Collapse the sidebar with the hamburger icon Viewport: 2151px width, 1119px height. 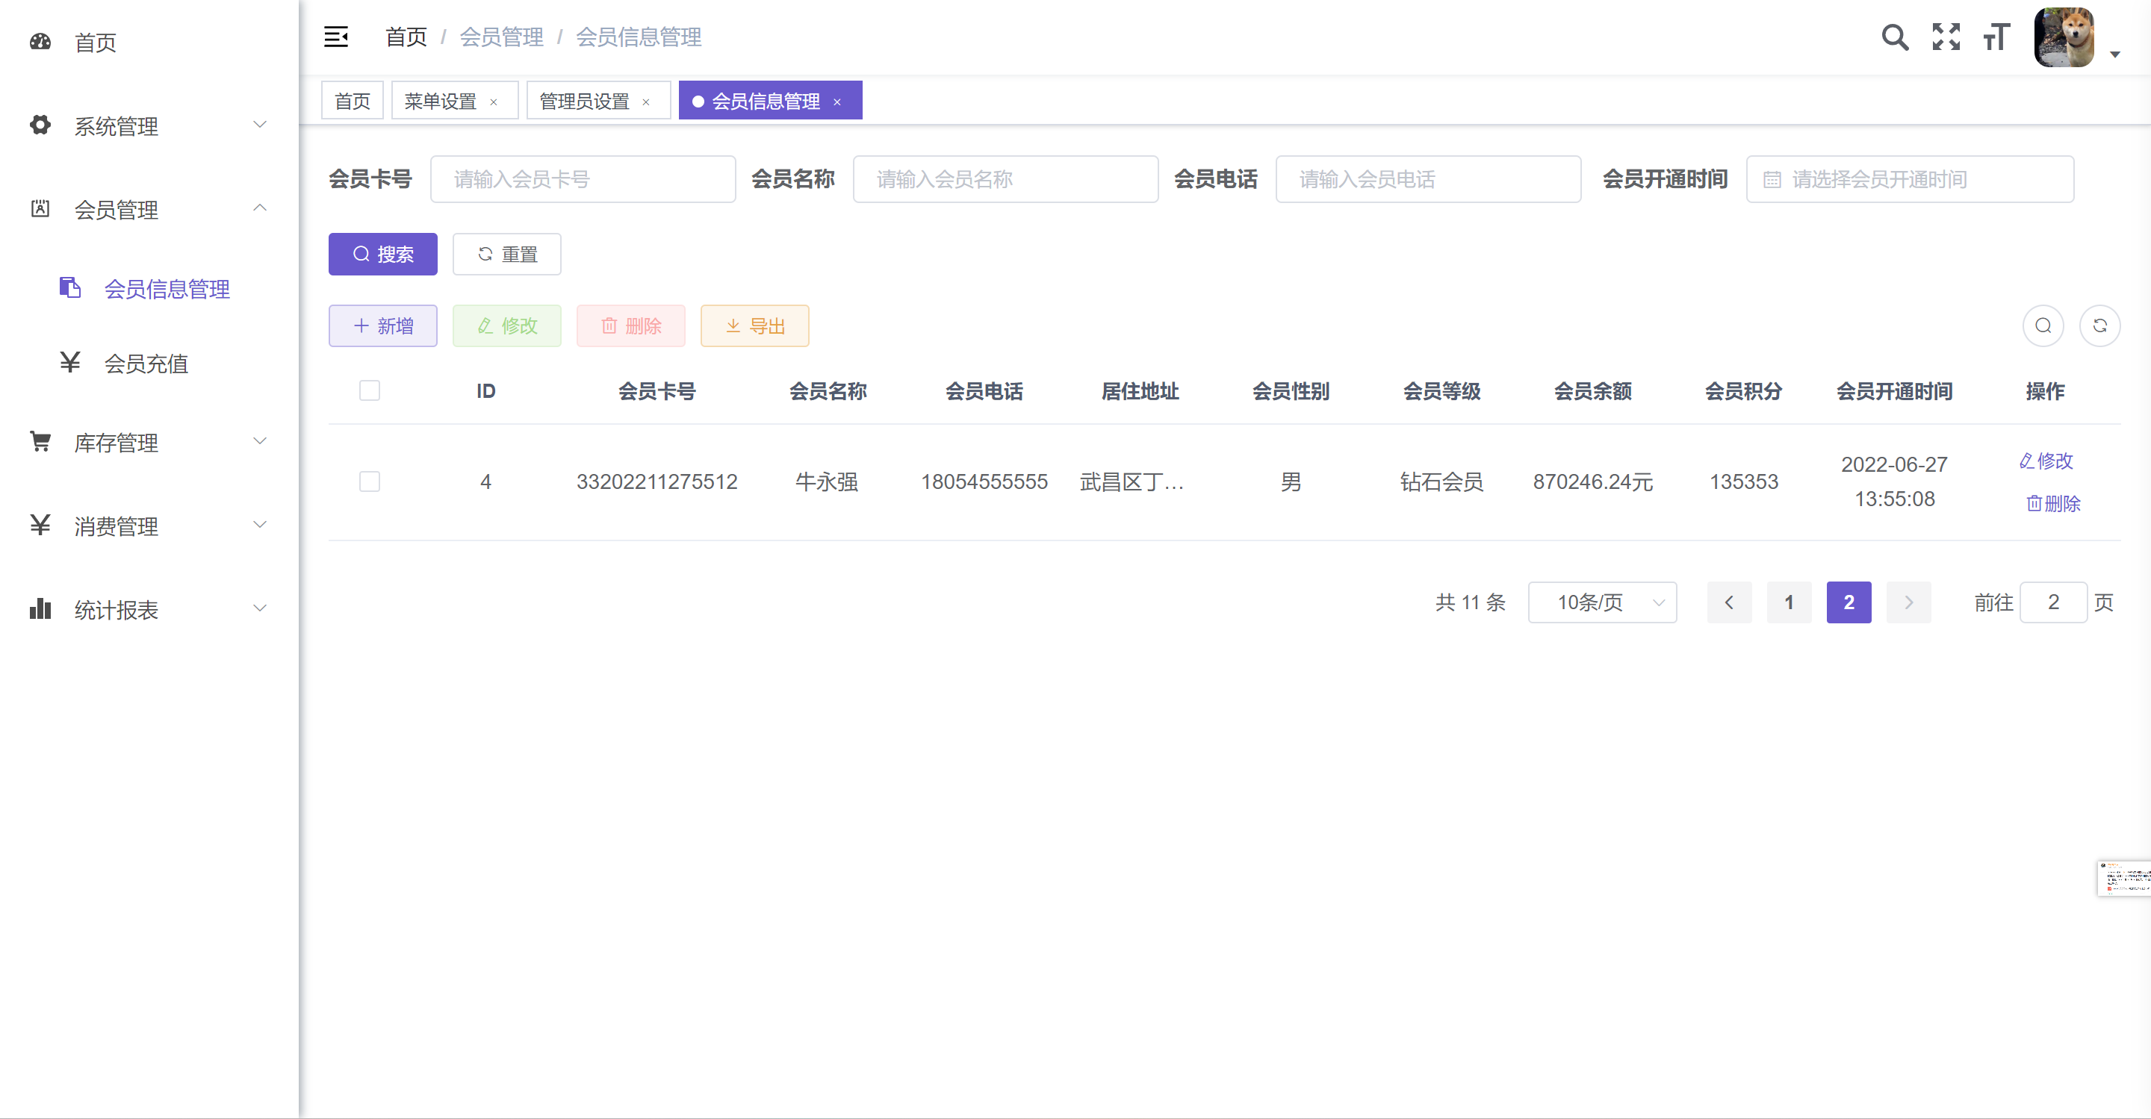click(x=335, y=37)
